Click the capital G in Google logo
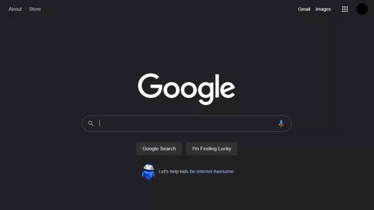Viewport: 374px width, 210px height. click(150, 86)
